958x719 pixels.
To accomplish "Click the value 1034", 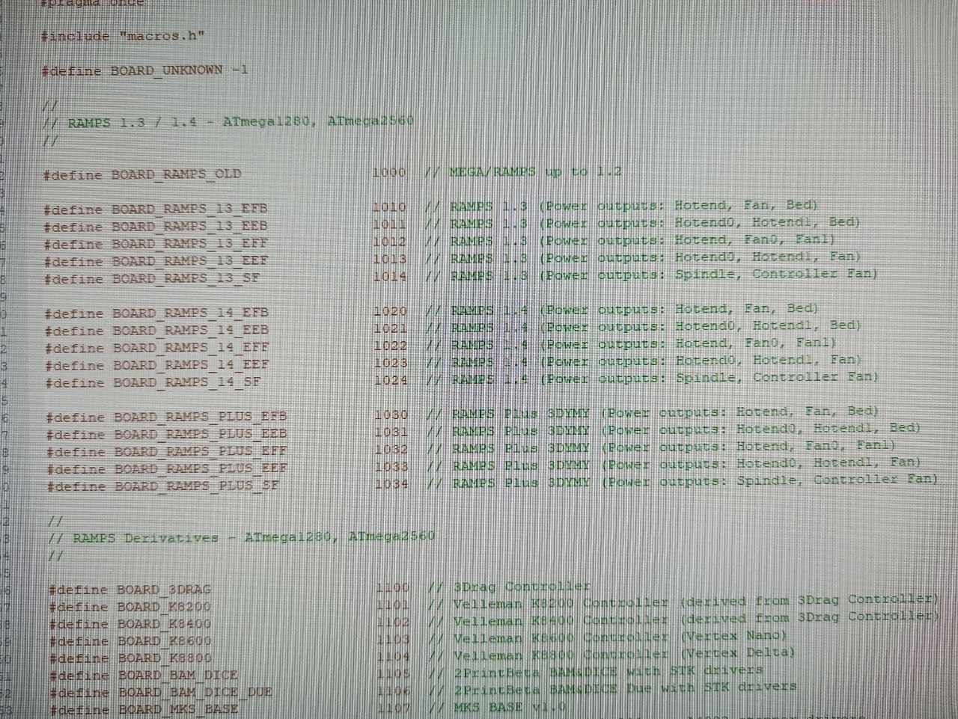I will (x=392, y=484).
